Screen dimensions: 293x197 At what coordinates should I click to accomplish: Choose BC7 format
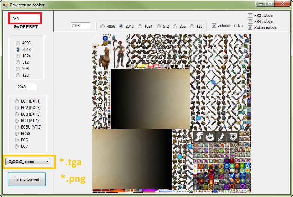click(x=17, y=146)
